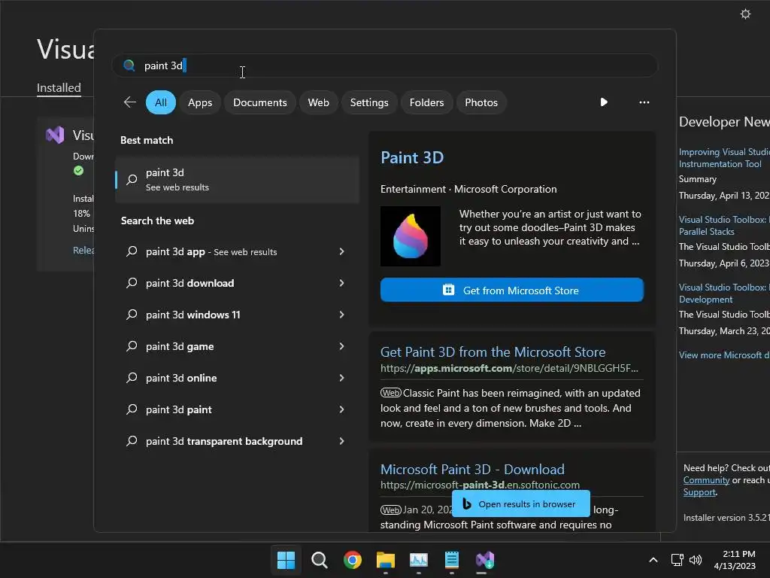Screen dimensions: 770x578
Task: Click the search box containing paint 3d
Action: point(385,65)
